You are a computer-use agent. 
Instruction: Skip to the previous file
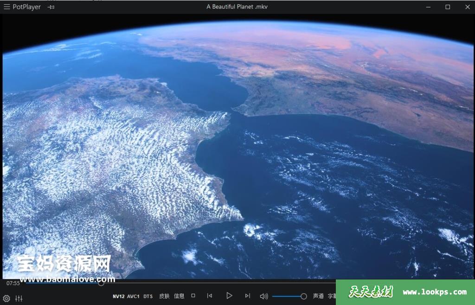210,296
